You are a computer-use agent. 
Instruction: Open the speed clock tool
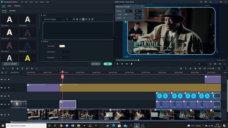pos(22,68)
